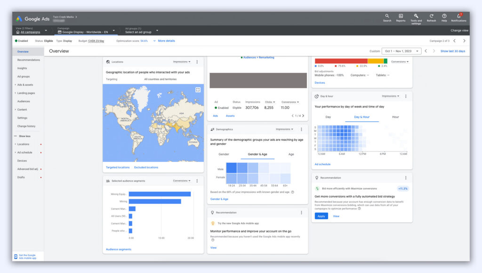Click the red segment of the devices bar
Screen dimensions: 482x273
point(341,61)
